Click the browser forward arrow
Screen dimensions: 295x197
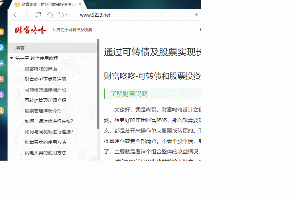(27, 15)
